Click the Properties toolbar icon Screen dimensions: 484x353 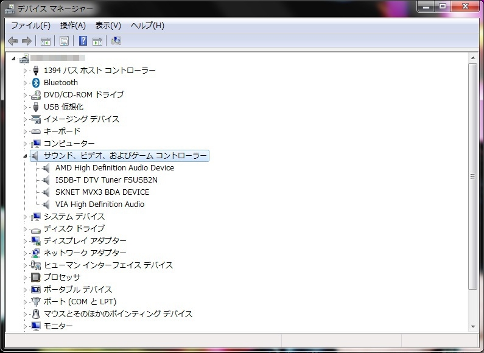tap(64, 41)
